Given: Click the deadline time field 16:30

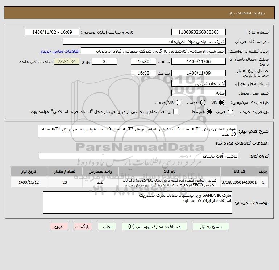Looking at the screenshot, I should coord(143,61).
